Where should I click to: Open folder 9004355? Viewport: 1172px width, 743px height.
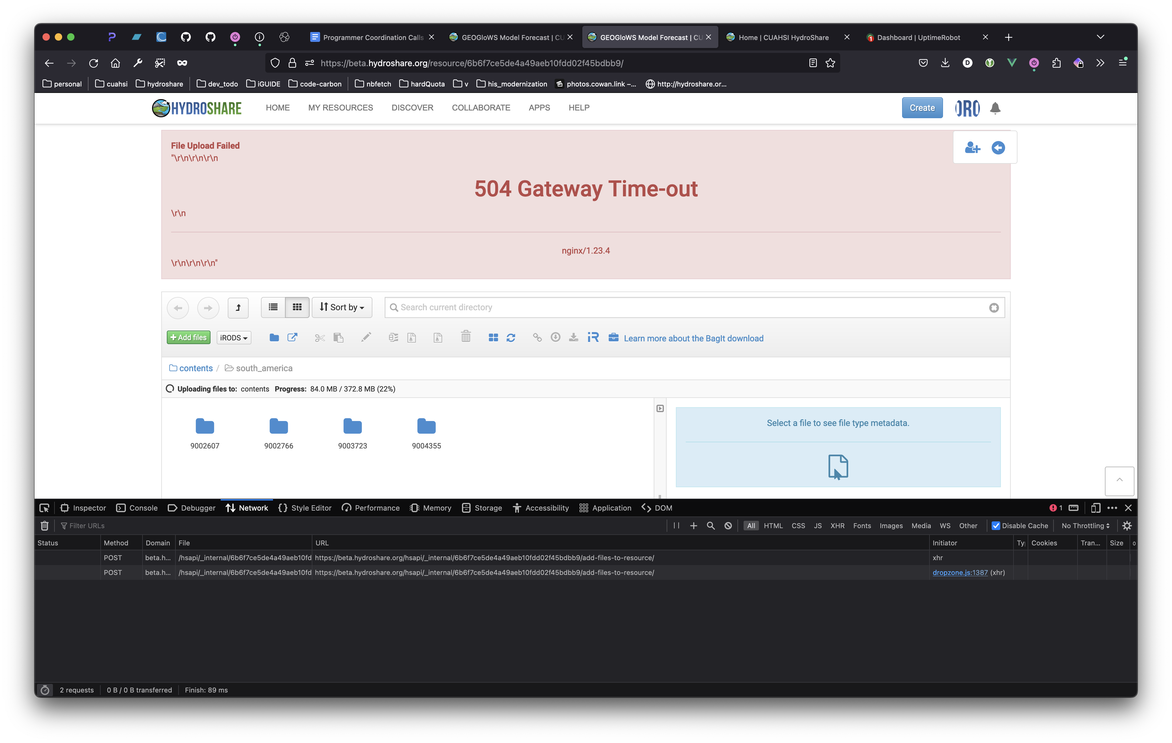click(426, 433)
